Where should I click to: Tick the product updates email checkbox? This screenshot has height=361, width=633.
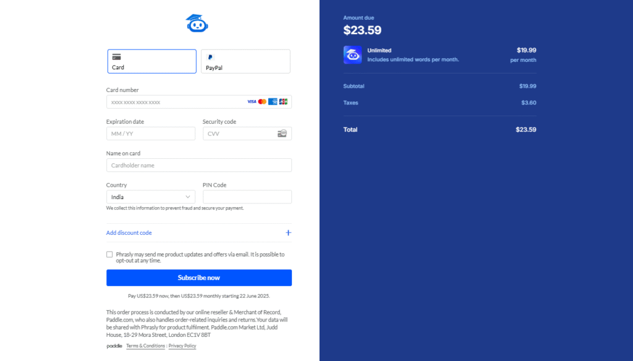point(109,255)
